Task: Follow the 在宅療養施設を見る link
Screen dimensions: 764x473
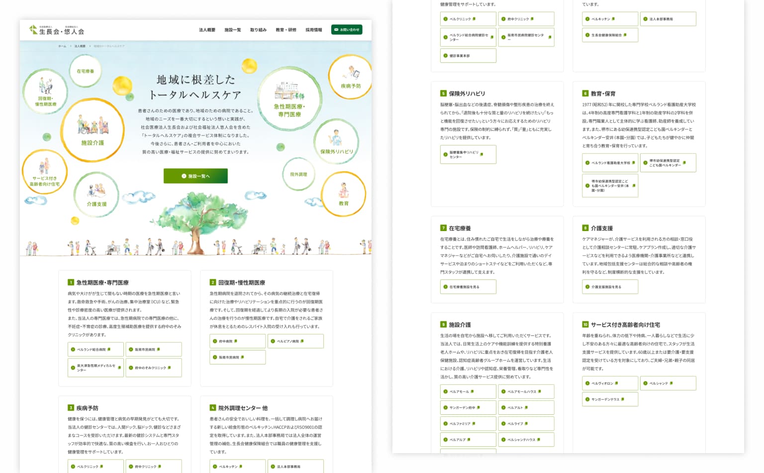Action: 468,287
